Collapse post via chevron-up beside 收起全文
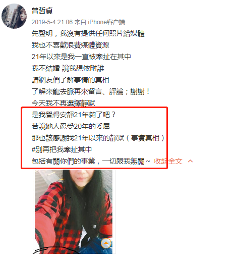This screenshot has height=258, width=234. pyautogui.click(x=190, y=161)
